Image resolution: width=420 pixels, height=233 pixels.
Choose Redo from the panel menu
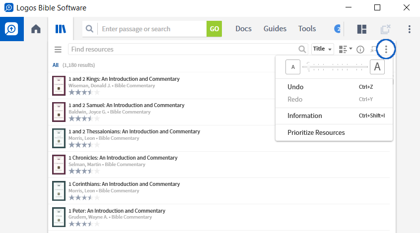coord(334,99)
